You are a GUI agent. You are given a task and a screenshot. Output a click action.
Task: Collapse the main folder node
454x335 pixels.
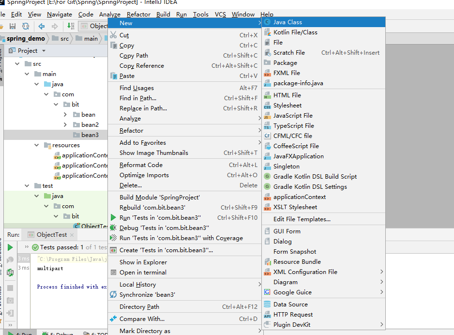point(27,74)
